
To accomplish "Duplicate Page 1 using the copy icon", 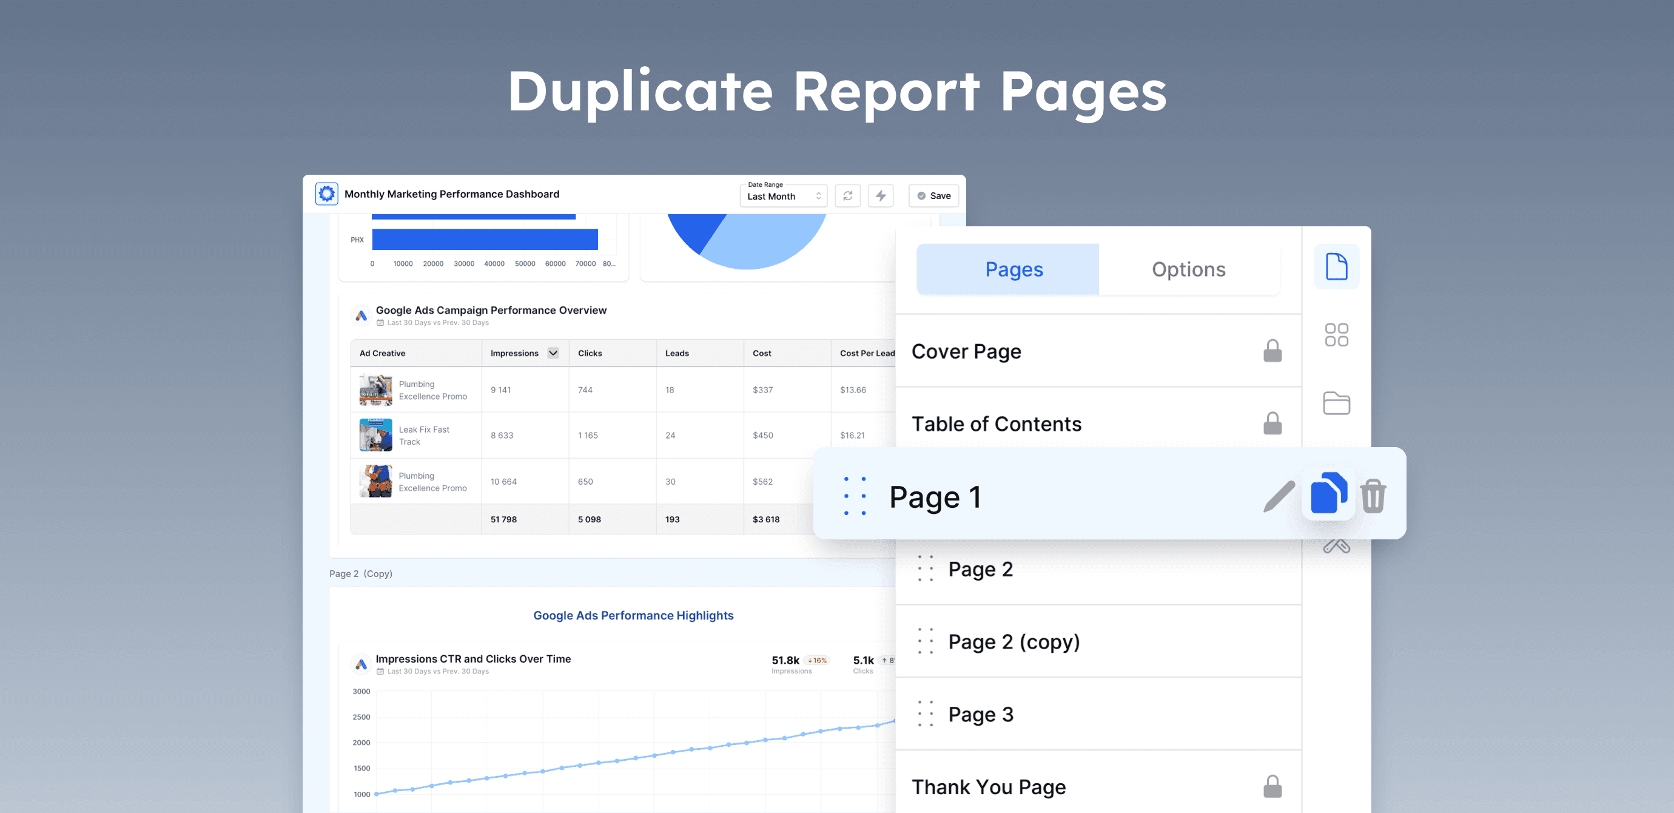I will coord(1328,494).
